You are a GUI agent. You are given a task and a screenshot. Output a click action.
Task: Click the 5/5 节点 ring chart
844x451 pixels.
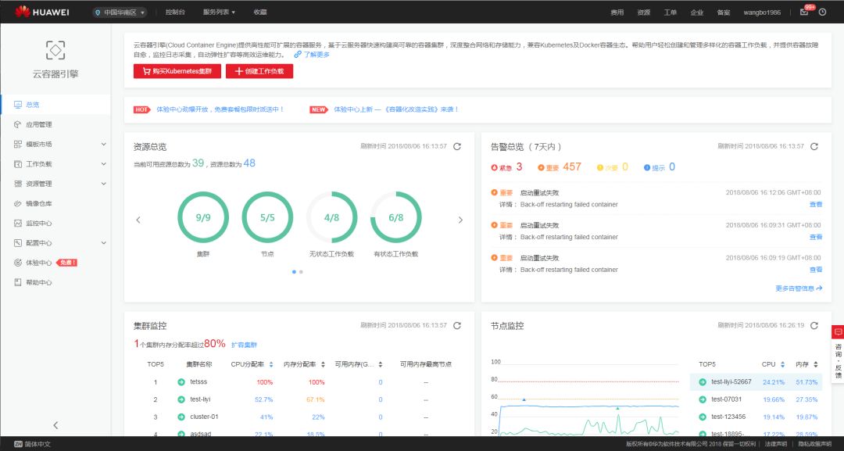(x=267, y=217)
